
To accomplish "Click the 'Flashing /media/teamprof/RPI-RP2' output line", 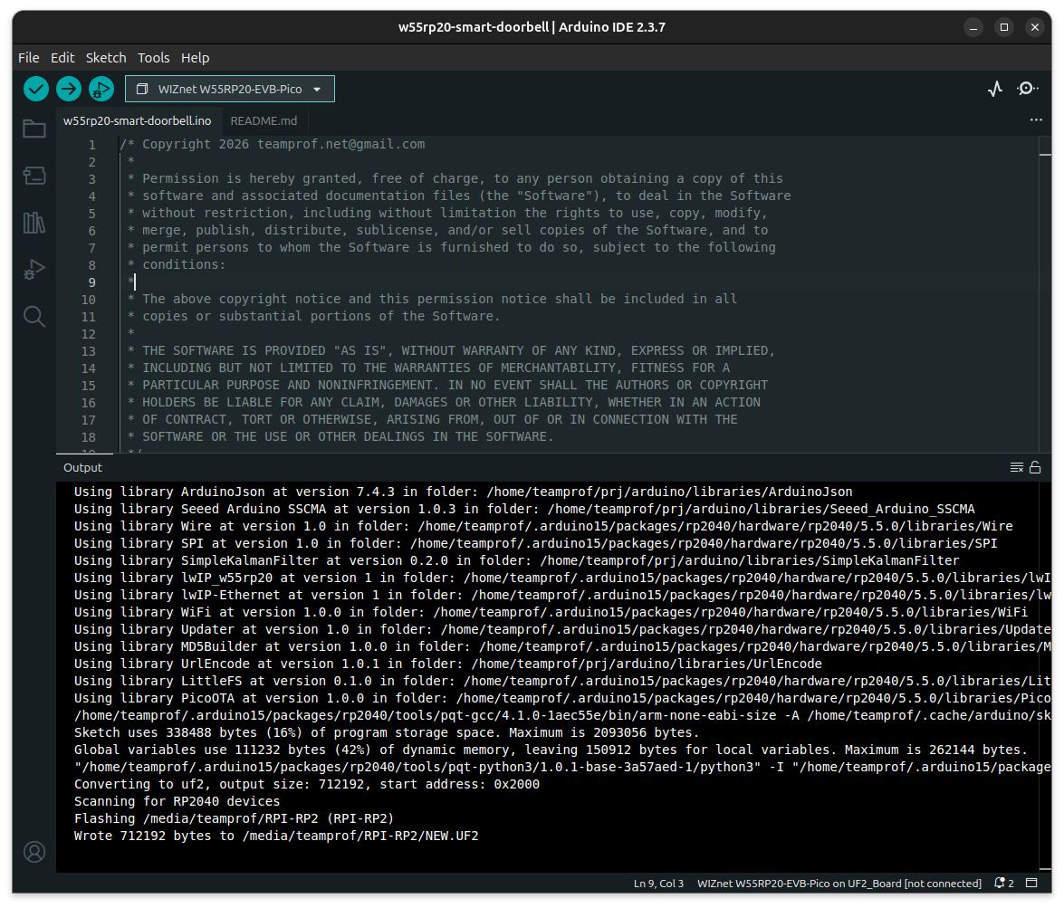I will (235, 818).
